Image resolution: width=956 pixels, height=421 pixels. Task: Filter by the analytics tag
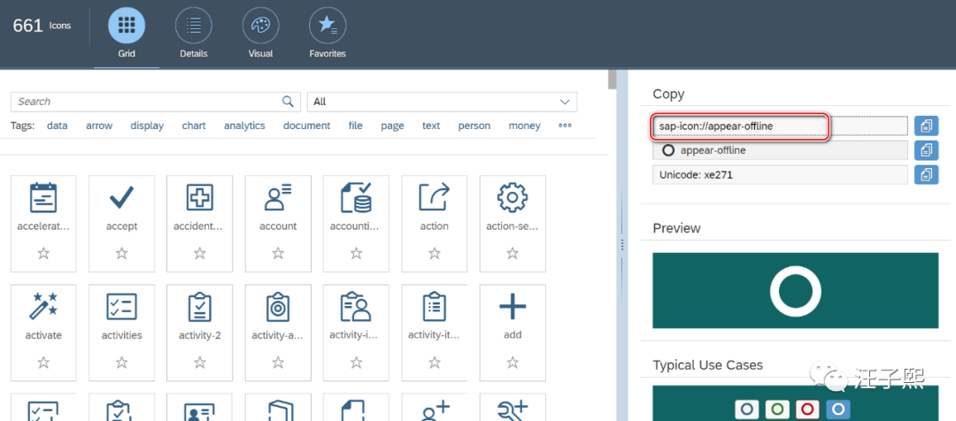click(x=244, y=126)
